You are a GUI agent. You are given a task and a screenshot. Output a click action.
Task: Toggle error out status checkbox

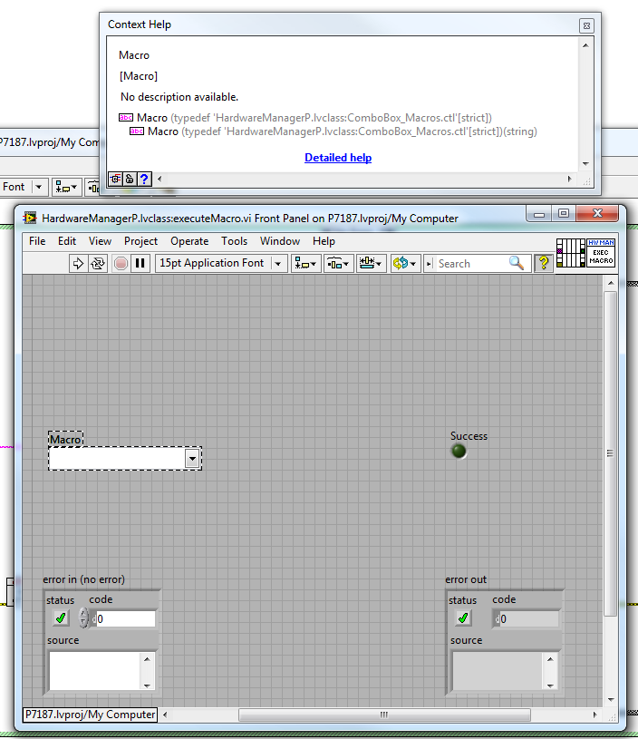click(x=463, y=617)
